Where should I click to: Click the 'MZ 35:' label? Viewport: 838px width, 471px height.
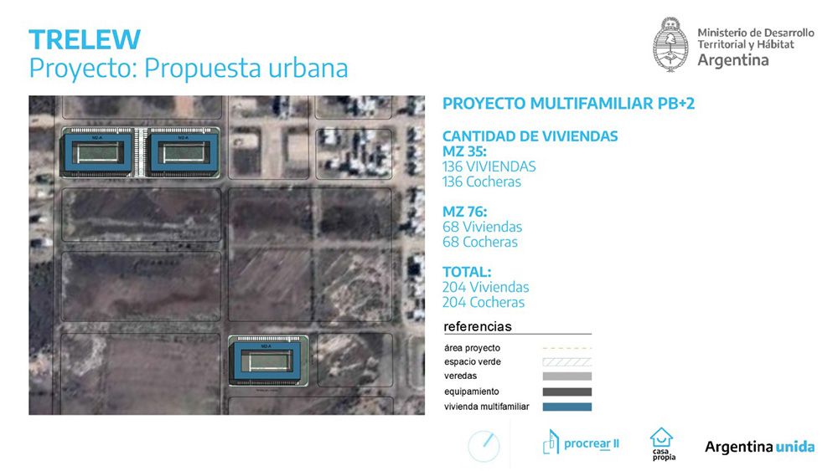tap(463, 151)
